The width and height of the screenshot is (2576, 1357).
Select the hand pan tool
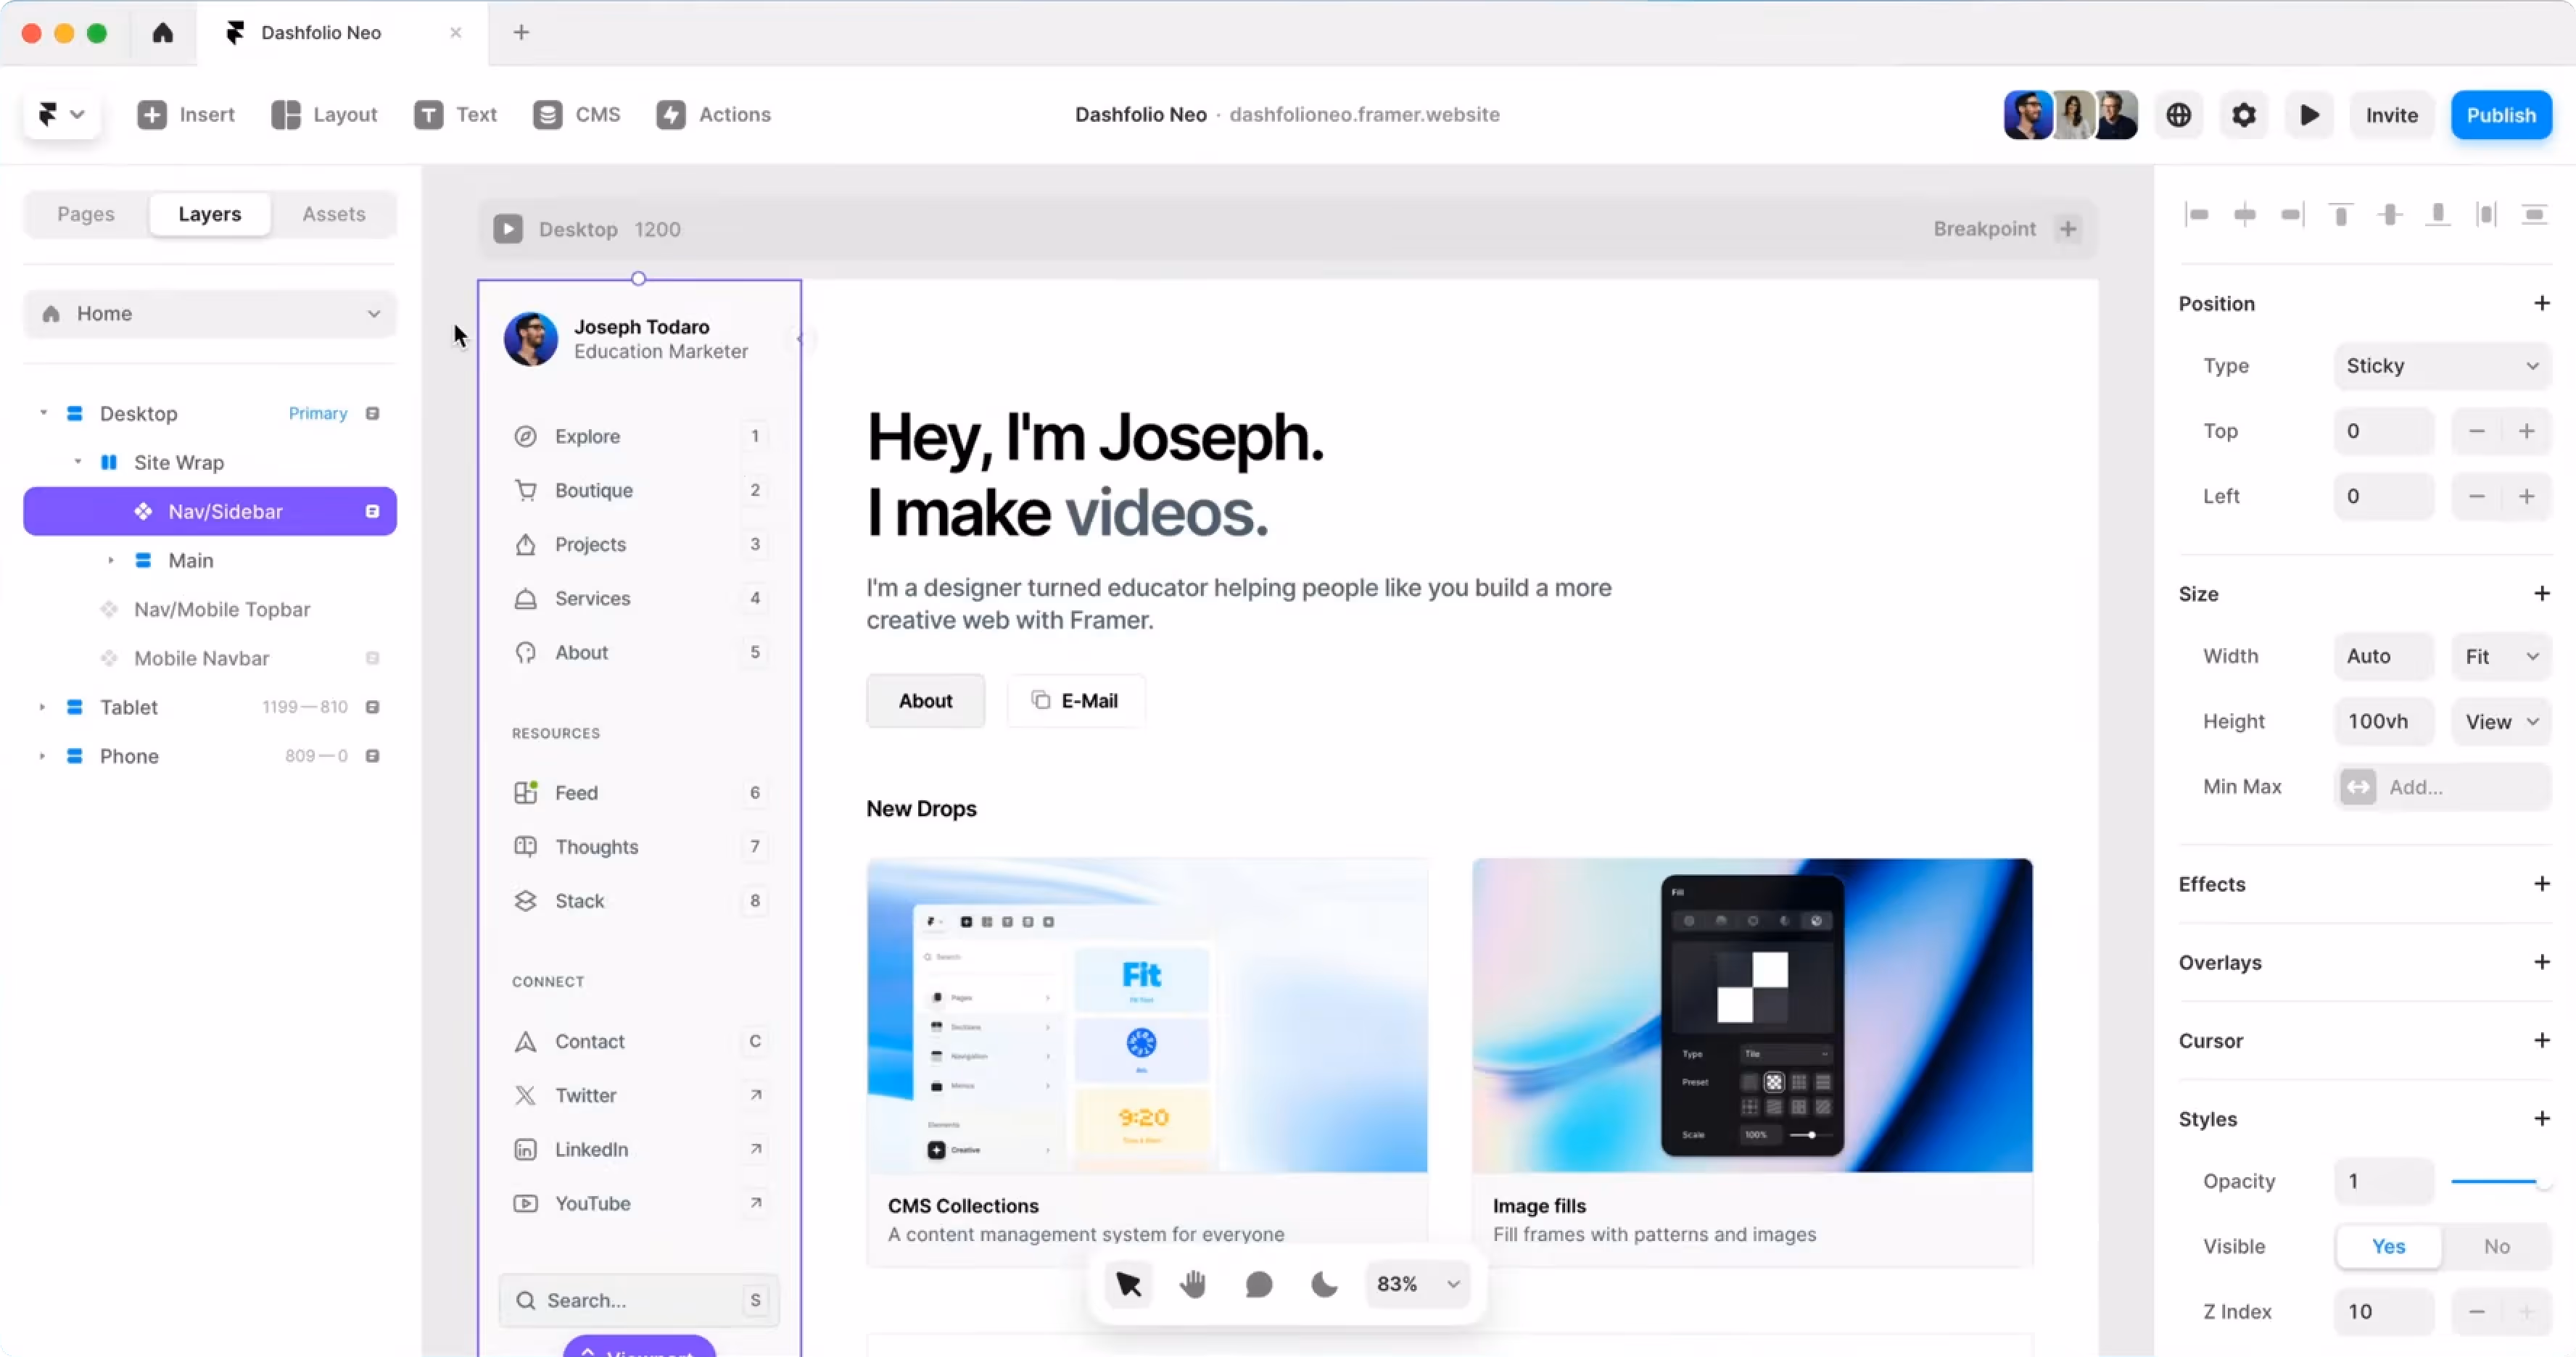1192,1284
